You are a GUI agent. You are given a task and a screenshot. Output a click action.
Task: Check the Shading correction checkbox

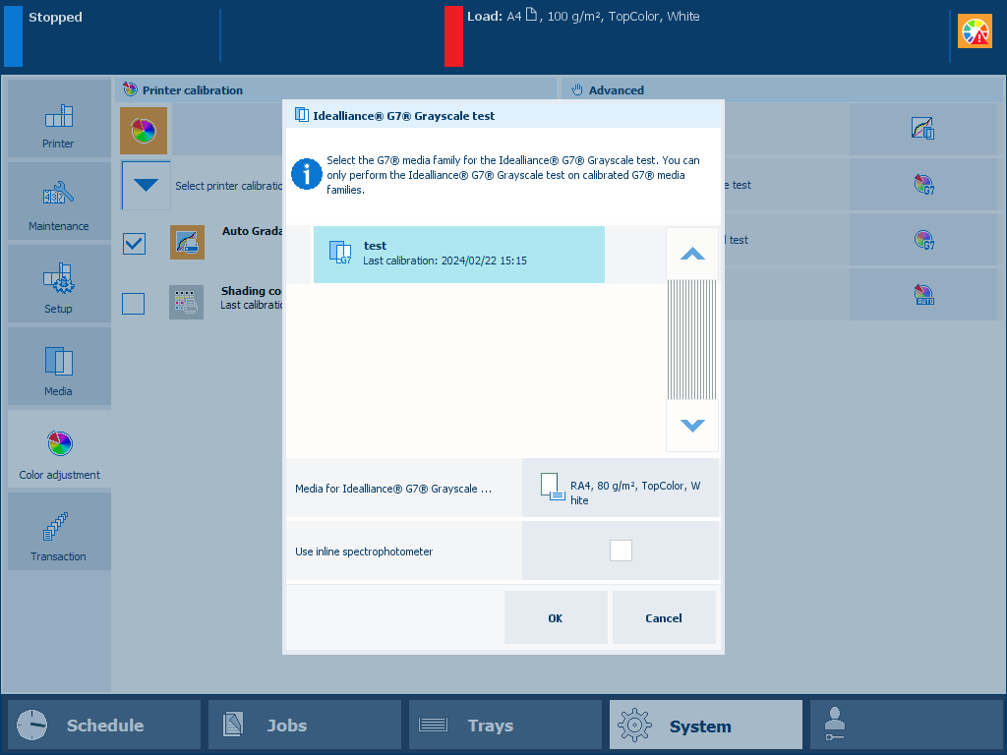tap(134, 304)
